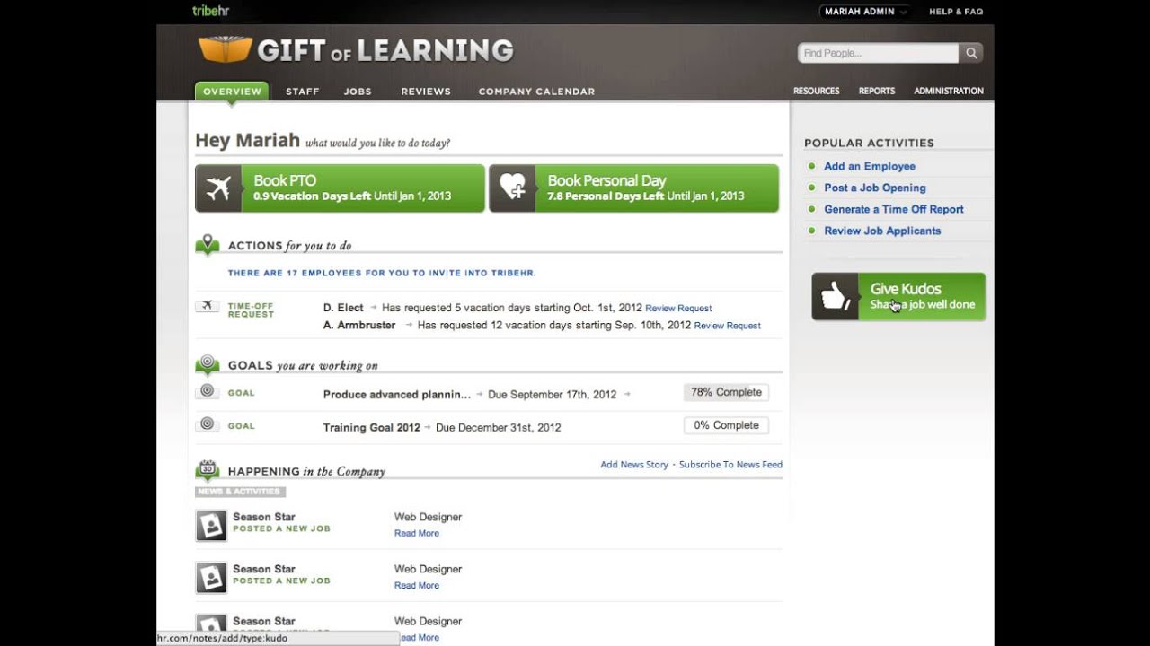Open the Overview tab

point(232,92)
